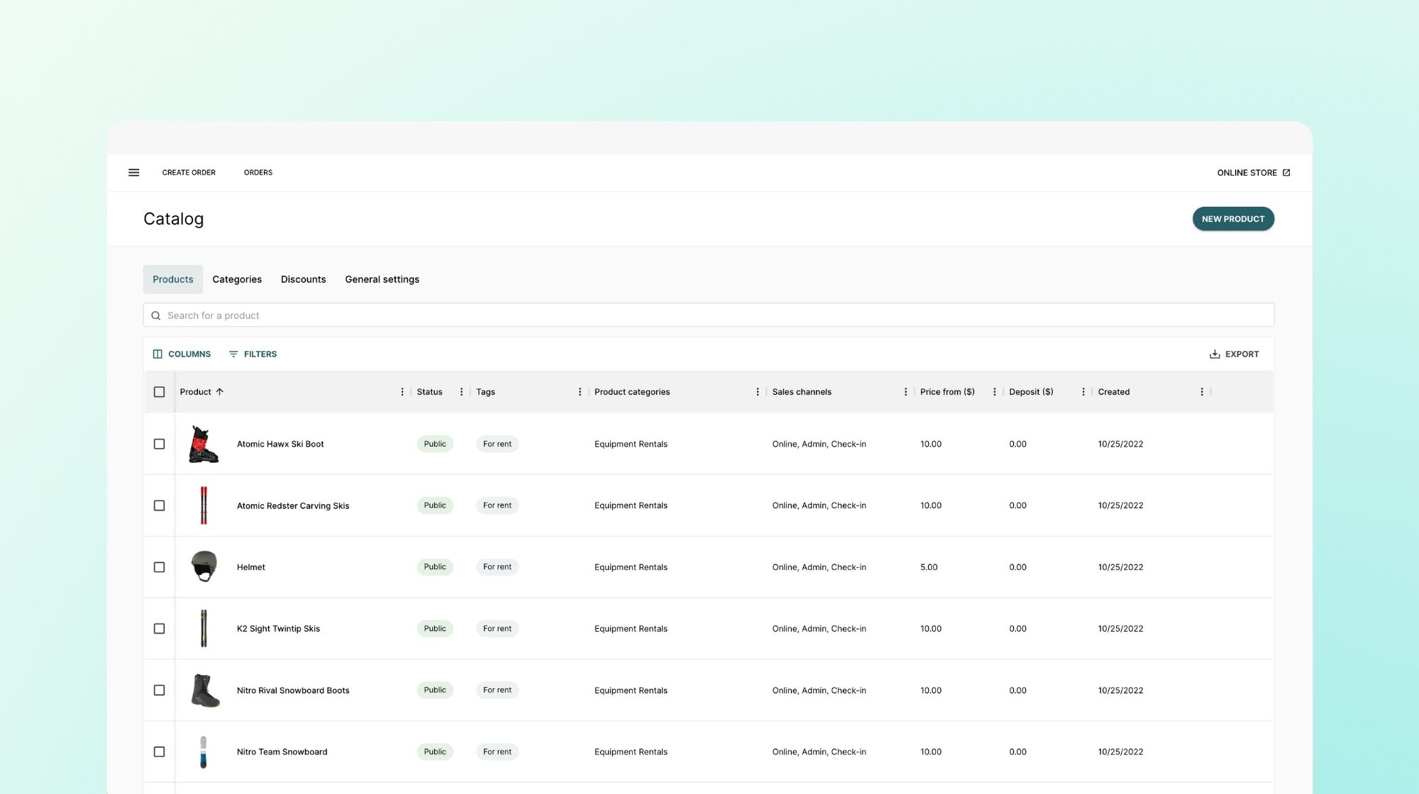The image size is (1419, 794).
Task: Go to Create Order
Action: click(x=189, y=172)
